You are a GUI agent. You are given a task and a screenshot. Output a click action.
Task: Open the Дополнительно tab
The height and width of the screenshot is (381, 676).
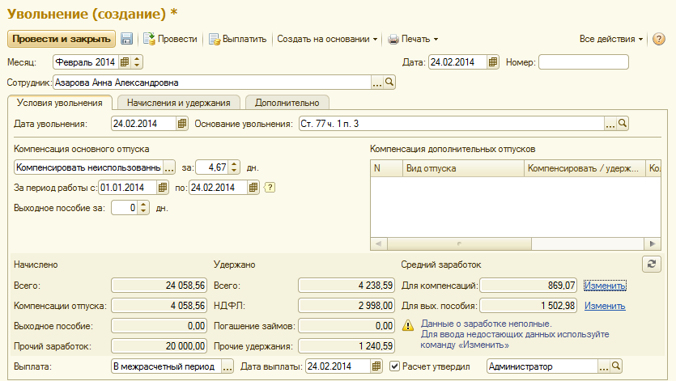(x=288, y=103)
